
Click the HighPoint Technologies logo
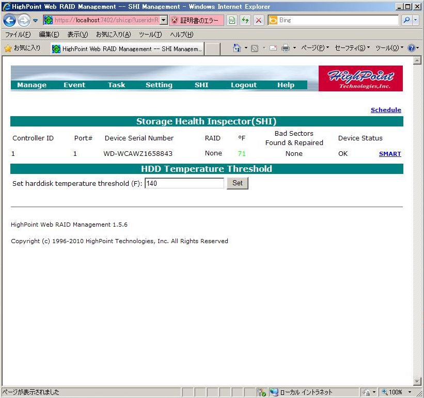(x=360, y=78)
